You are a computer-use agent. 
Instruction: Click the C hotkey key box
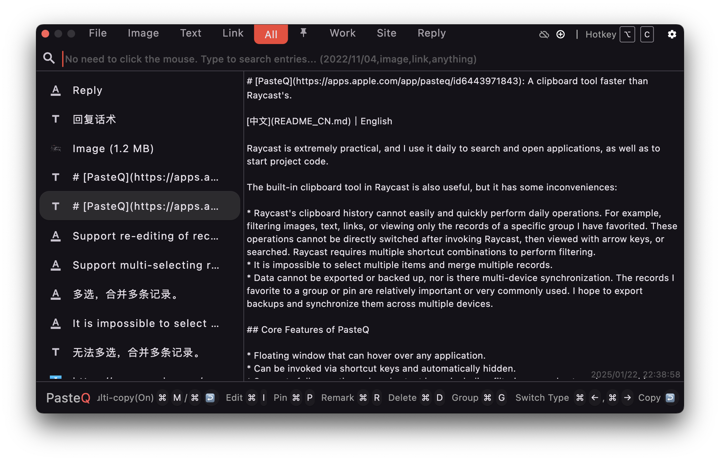click(x=647, y=34)
